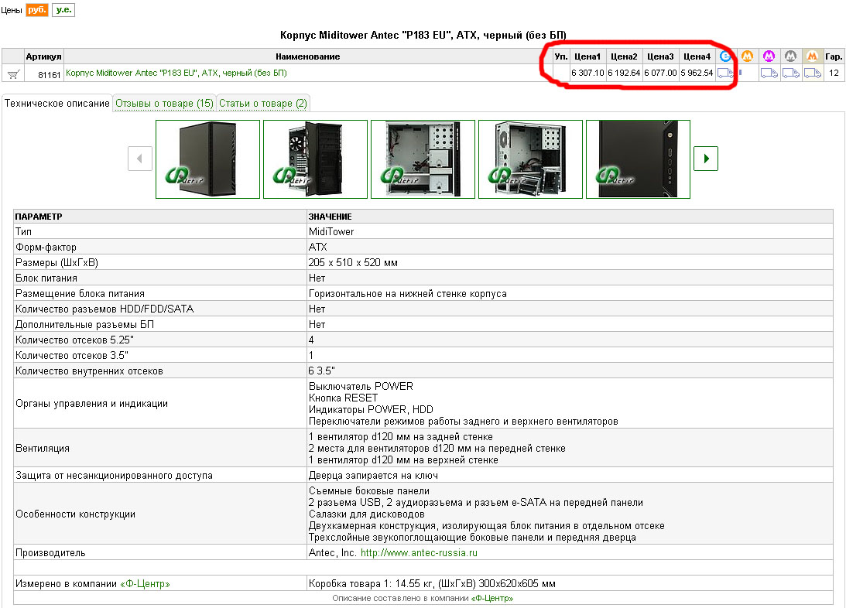
Task: Click the Гар. column header
Action: point(834,56)
